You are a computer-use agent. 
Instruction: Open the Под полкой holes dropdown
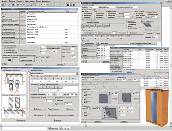pos(75,53)
